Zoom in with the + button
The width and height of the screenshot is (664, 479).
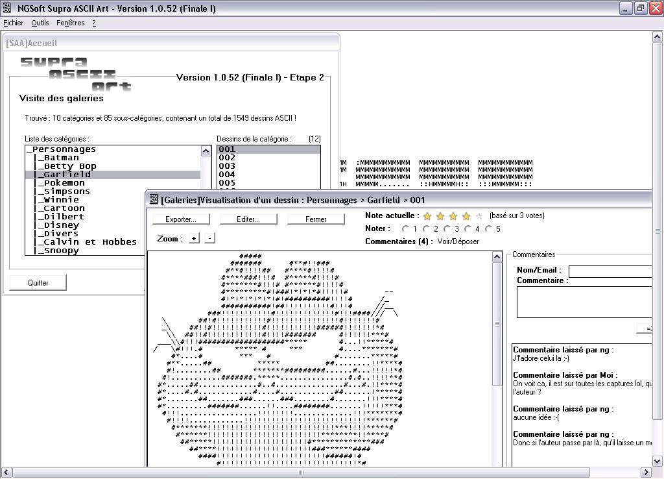tap(194, 238)
